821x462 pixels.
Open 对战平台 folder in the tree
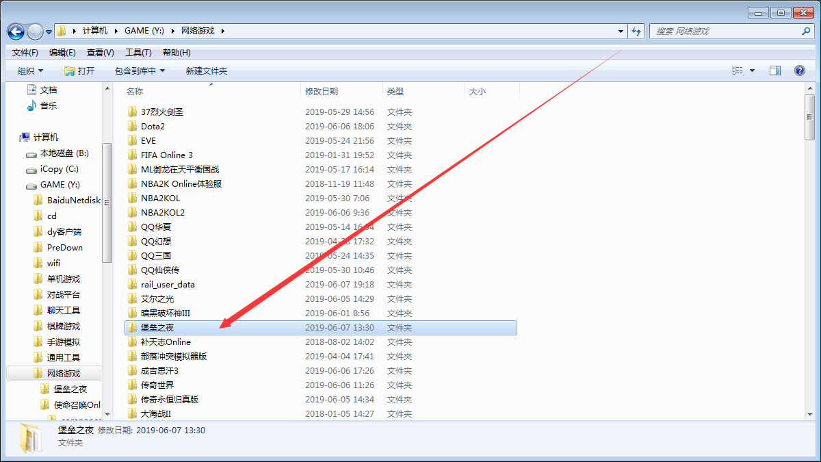pyautogui.click(x=63, y=295)
